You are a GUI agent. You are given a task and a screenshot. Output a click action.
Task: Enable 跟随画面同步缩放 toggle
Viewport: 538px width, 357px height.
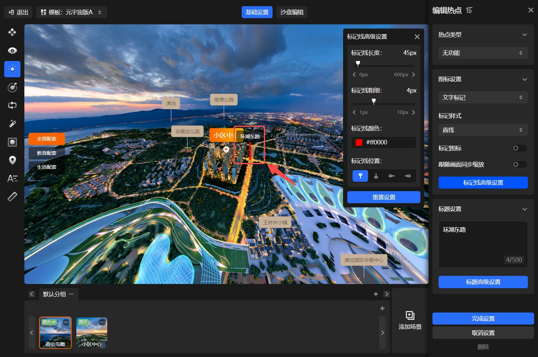pos(519,165)
